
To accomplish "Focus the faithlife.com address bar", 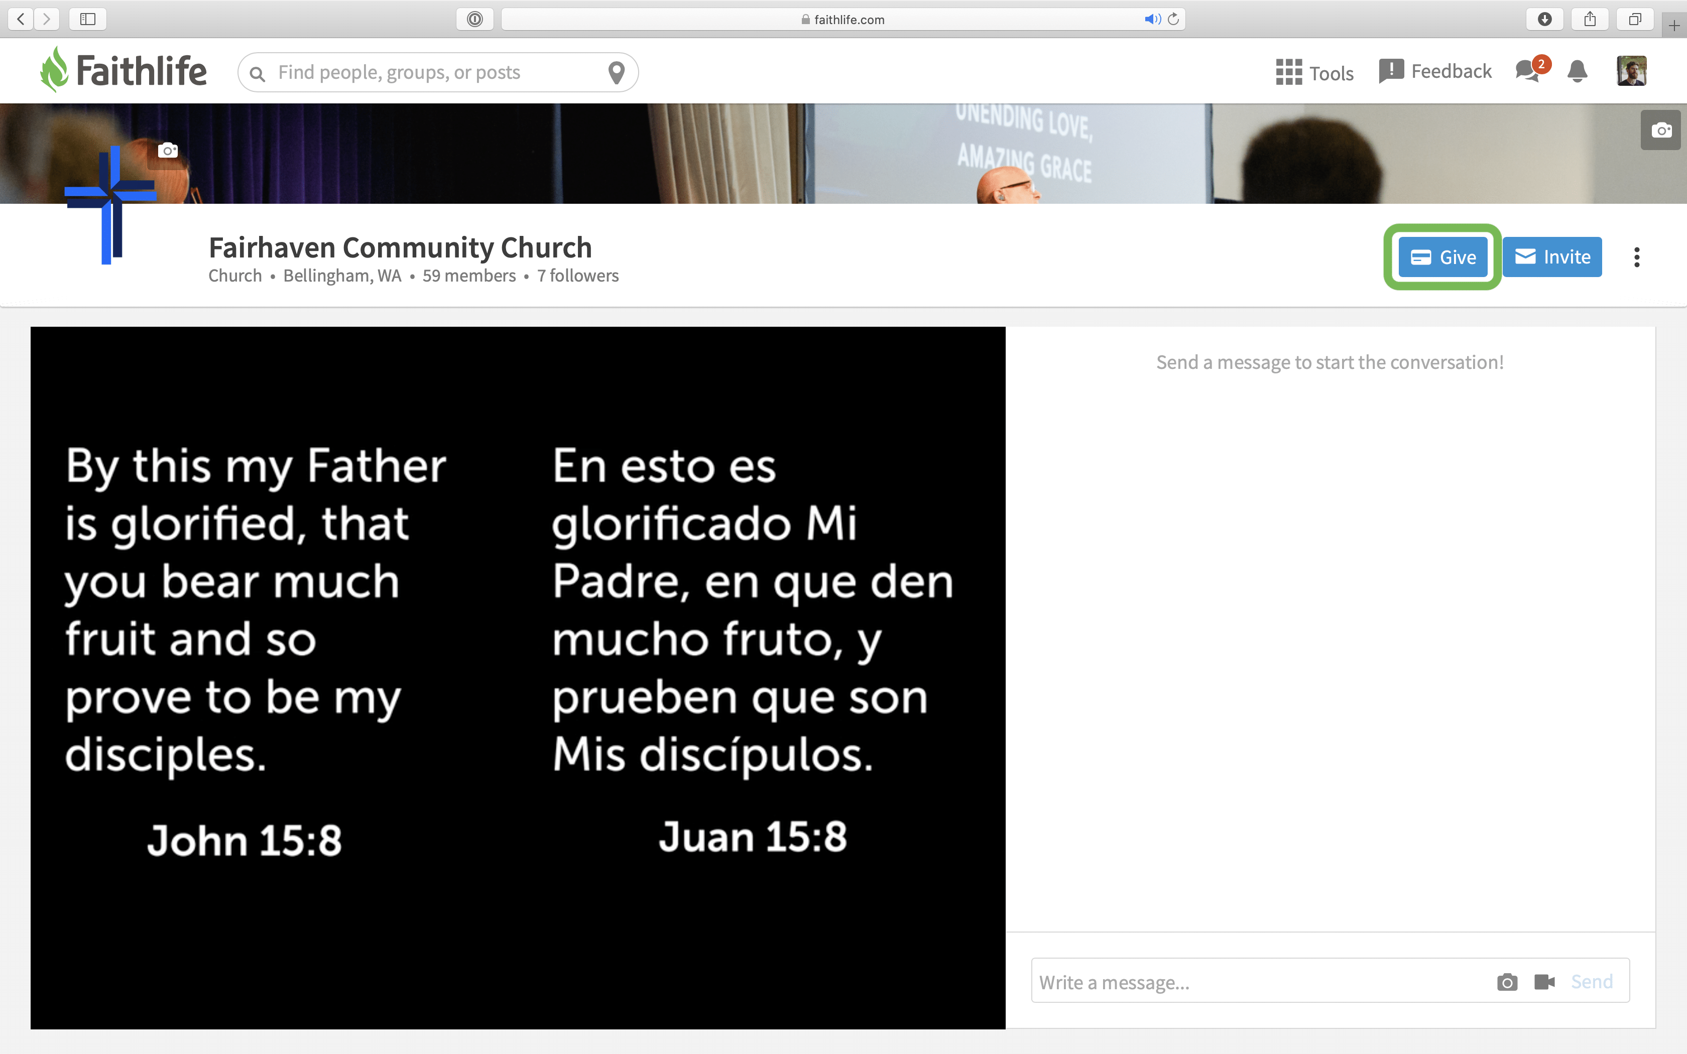I will 843,19.
